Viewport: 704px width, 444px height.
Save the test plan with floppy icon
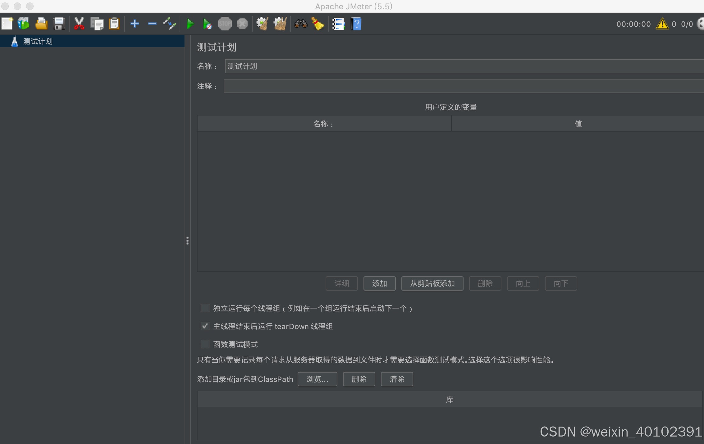[x=59, y=24]
